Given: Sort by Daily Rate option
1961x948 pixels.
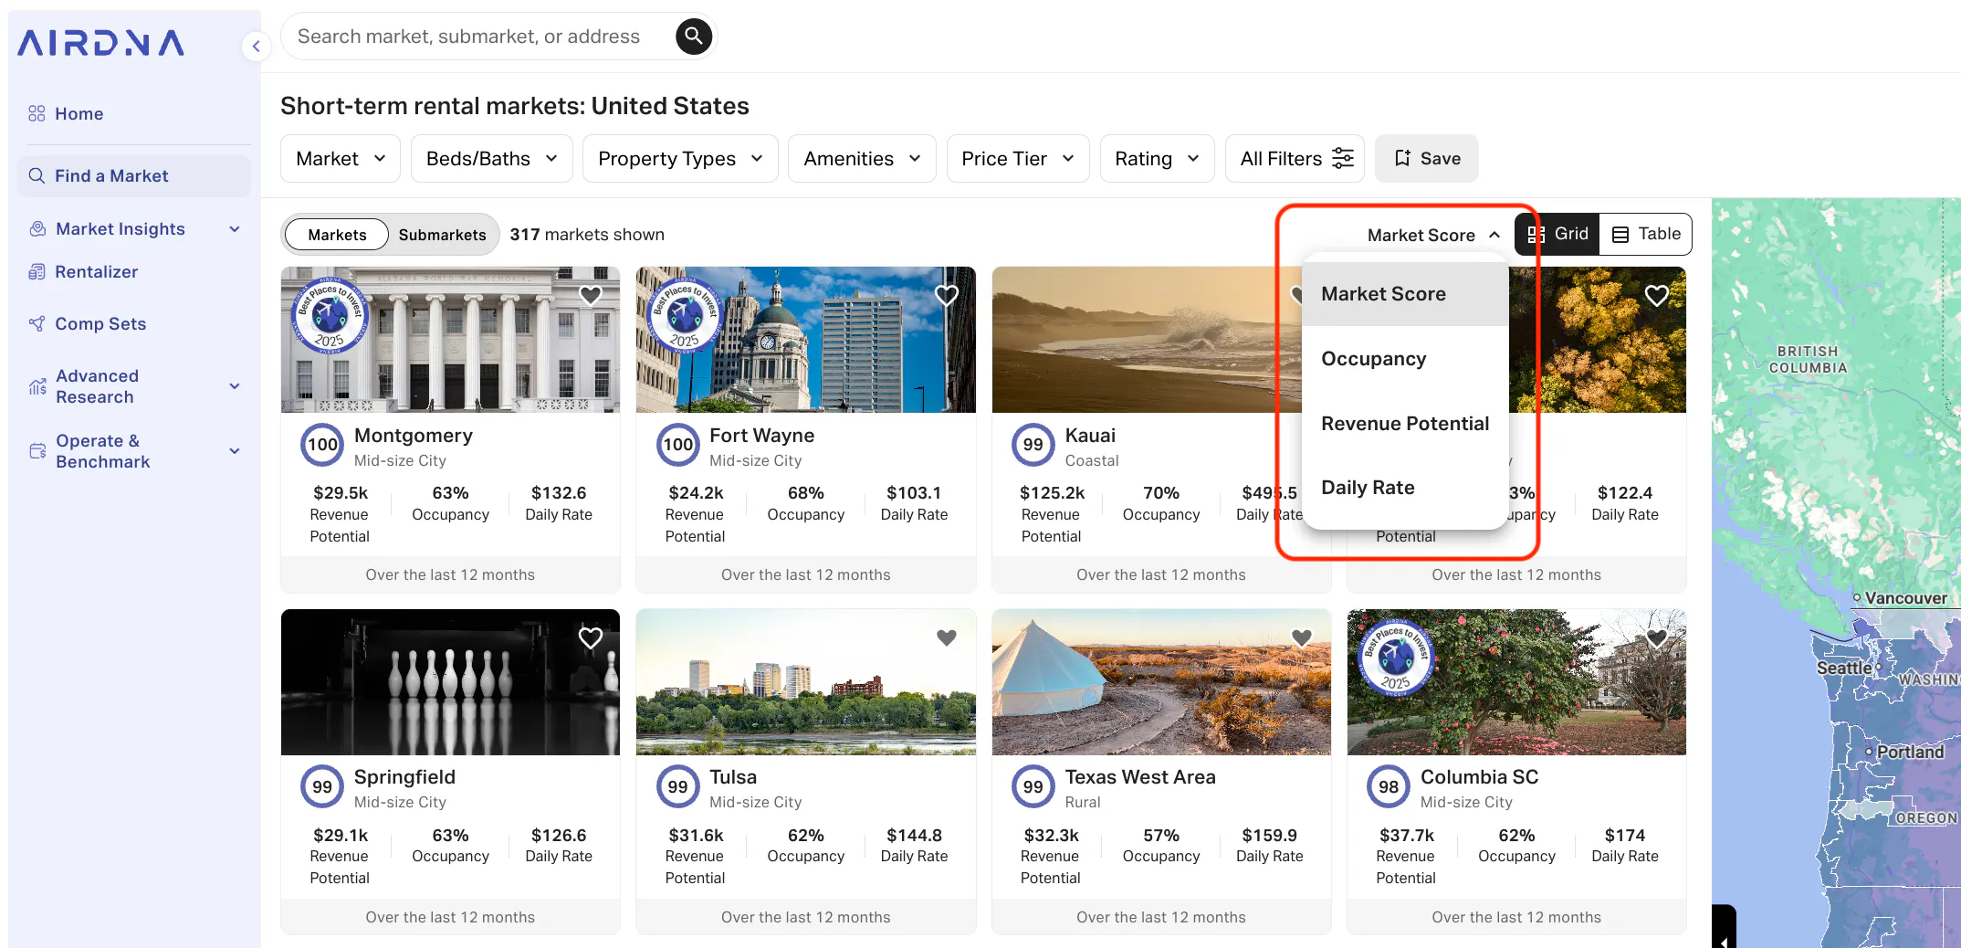Looking at the screenshot, I should 1405,488.
